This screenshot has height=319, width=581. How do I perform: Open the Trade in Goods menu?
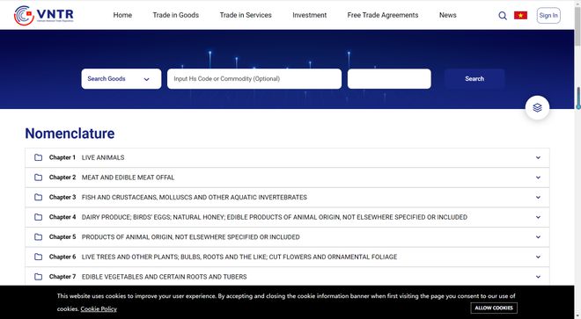[x=176, y=15]
